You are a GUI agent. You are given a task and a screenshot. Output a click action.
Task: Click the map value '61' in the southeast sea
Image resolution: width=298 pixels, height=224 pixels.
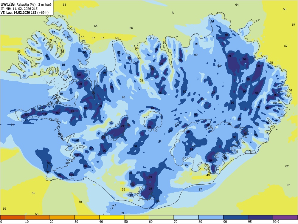pos(289,185)
